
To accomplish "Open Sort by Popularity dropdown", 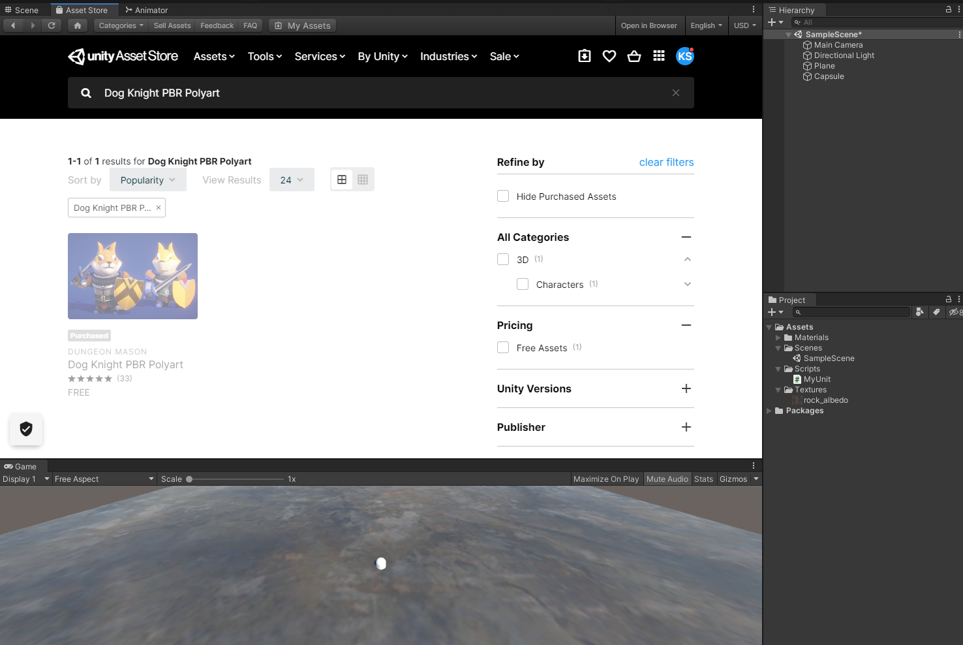I will (x=148, y=180).
